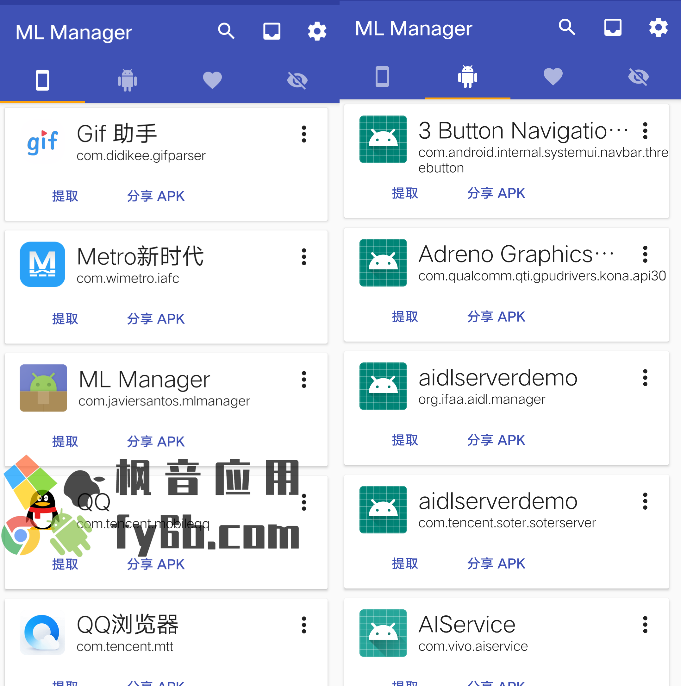
Task: Open search in the right ML Manager screen
Action: [567, 27]
